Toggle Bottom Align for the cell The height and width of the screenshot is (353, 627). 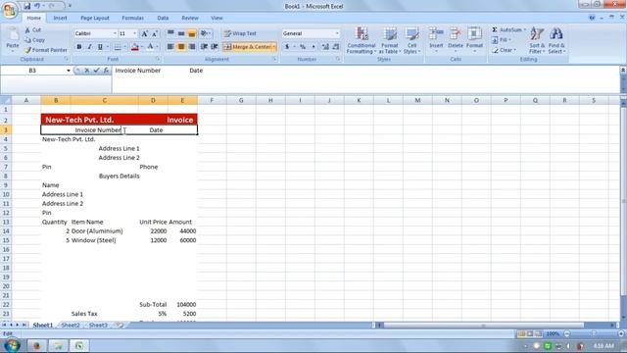click(192, 33)
